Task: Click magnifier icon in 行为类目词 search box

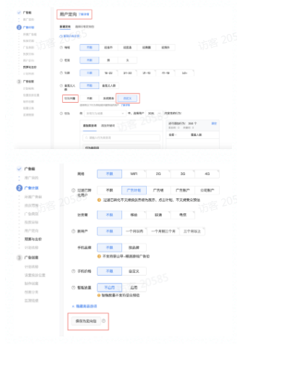Action: pyautogui.click(x=86, y=137)
